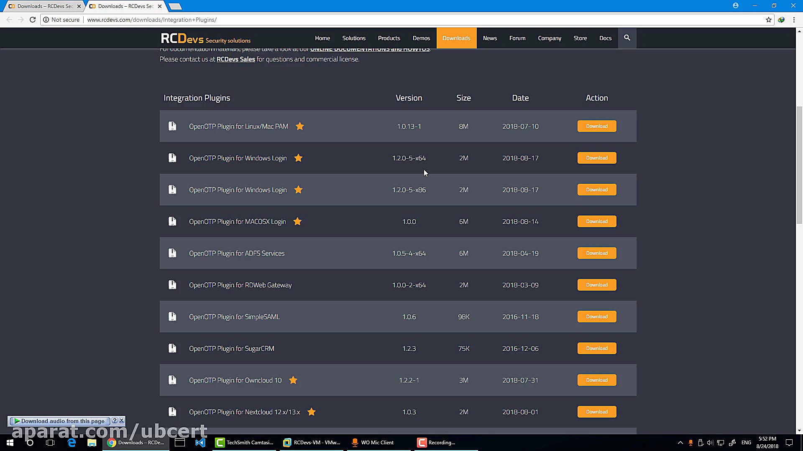Open Chrome's three-dot menu
The height and width of the screenshot is (451, 803).
(x=794, y=20)
